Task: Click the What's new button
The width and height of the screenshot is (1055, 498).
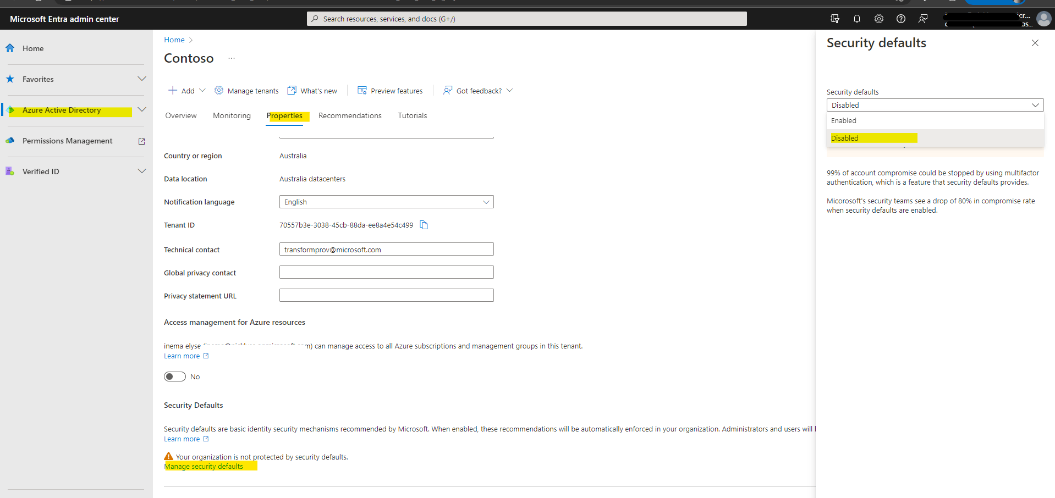Action: click(312, 91)
